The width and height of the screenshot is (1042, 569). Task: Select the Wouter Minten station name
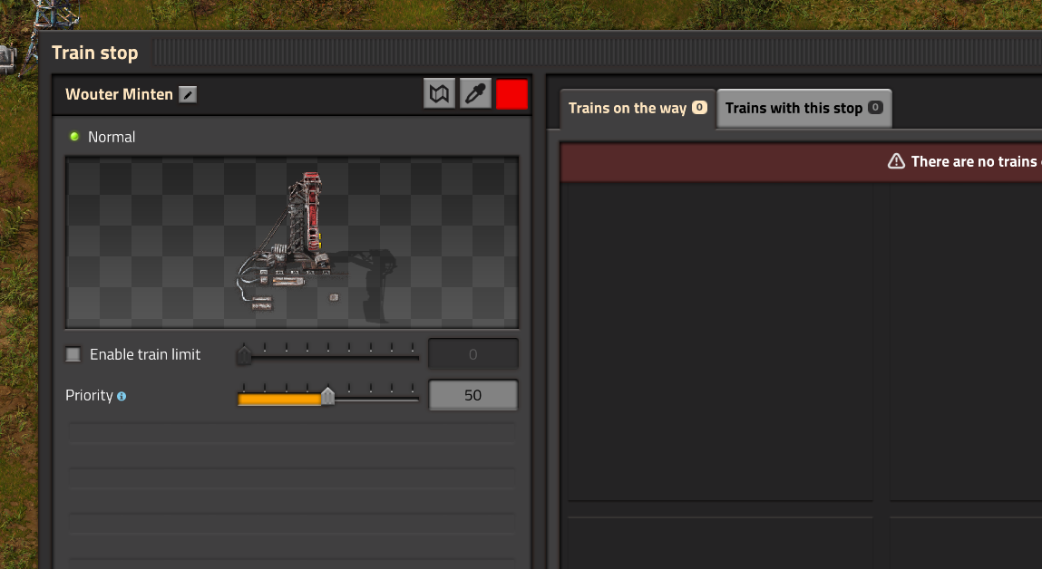coord(119,94)
